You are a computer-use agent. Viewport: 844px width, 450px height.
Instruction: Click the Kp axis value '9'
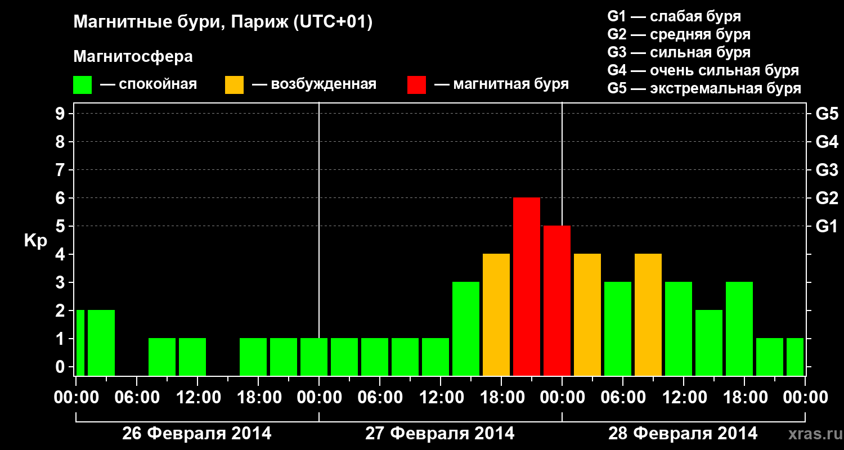pyautogui.click(x=61, y=114)
